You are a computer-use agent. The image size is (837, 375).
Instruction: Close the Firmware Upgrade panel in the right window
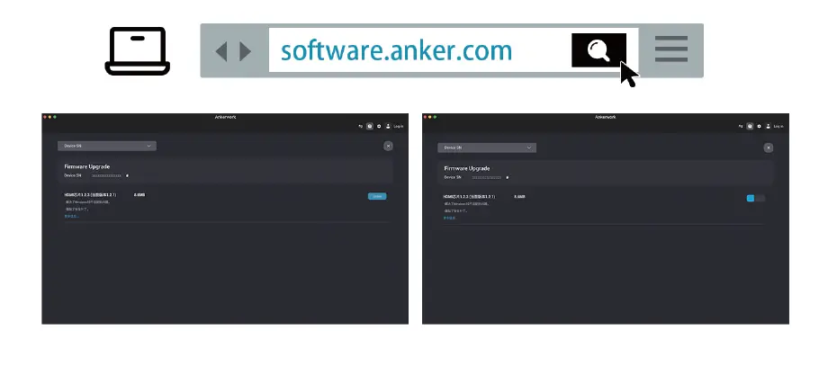(x=768, y=147)
